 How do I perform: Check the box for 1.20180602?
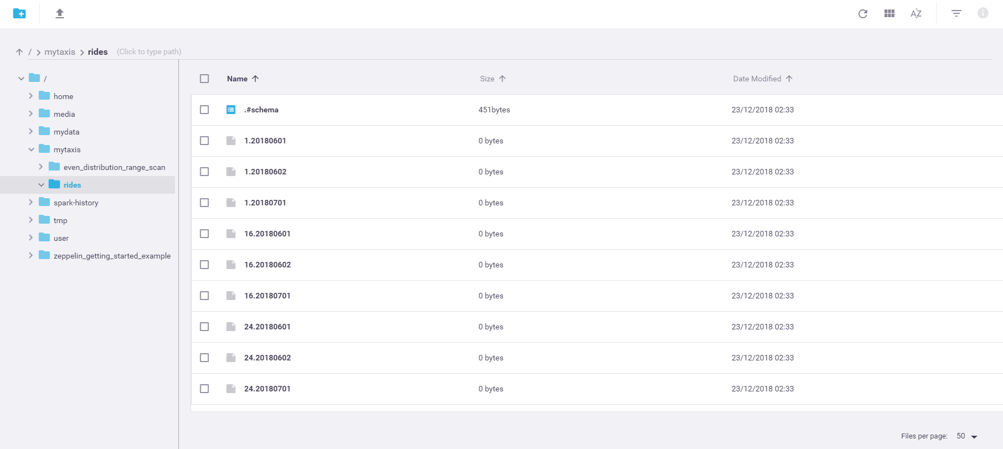[x=204, y=172]
